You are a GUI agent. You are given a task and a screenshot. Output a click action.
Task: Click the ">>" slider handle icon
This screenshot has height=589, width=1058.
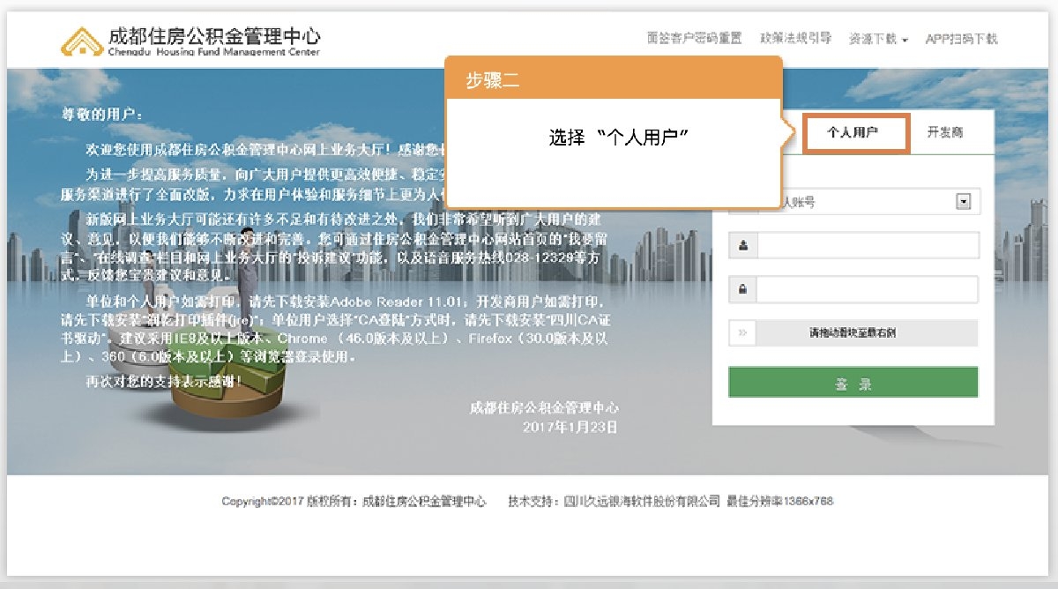pos(743,332)
